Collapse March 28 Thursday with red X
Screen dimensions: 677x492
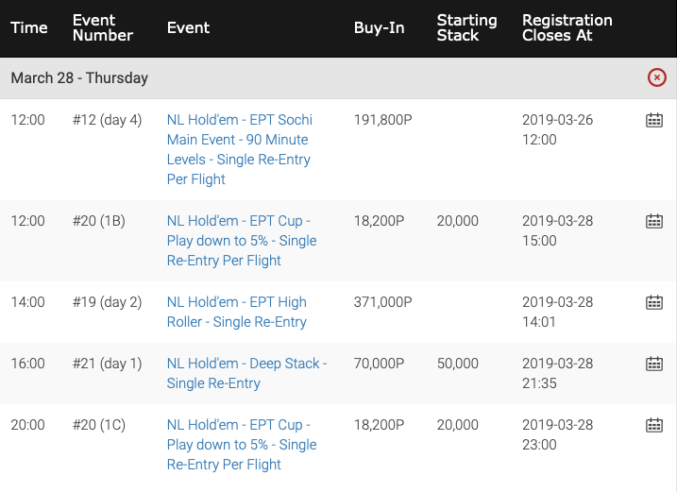[x=657, y=77]
